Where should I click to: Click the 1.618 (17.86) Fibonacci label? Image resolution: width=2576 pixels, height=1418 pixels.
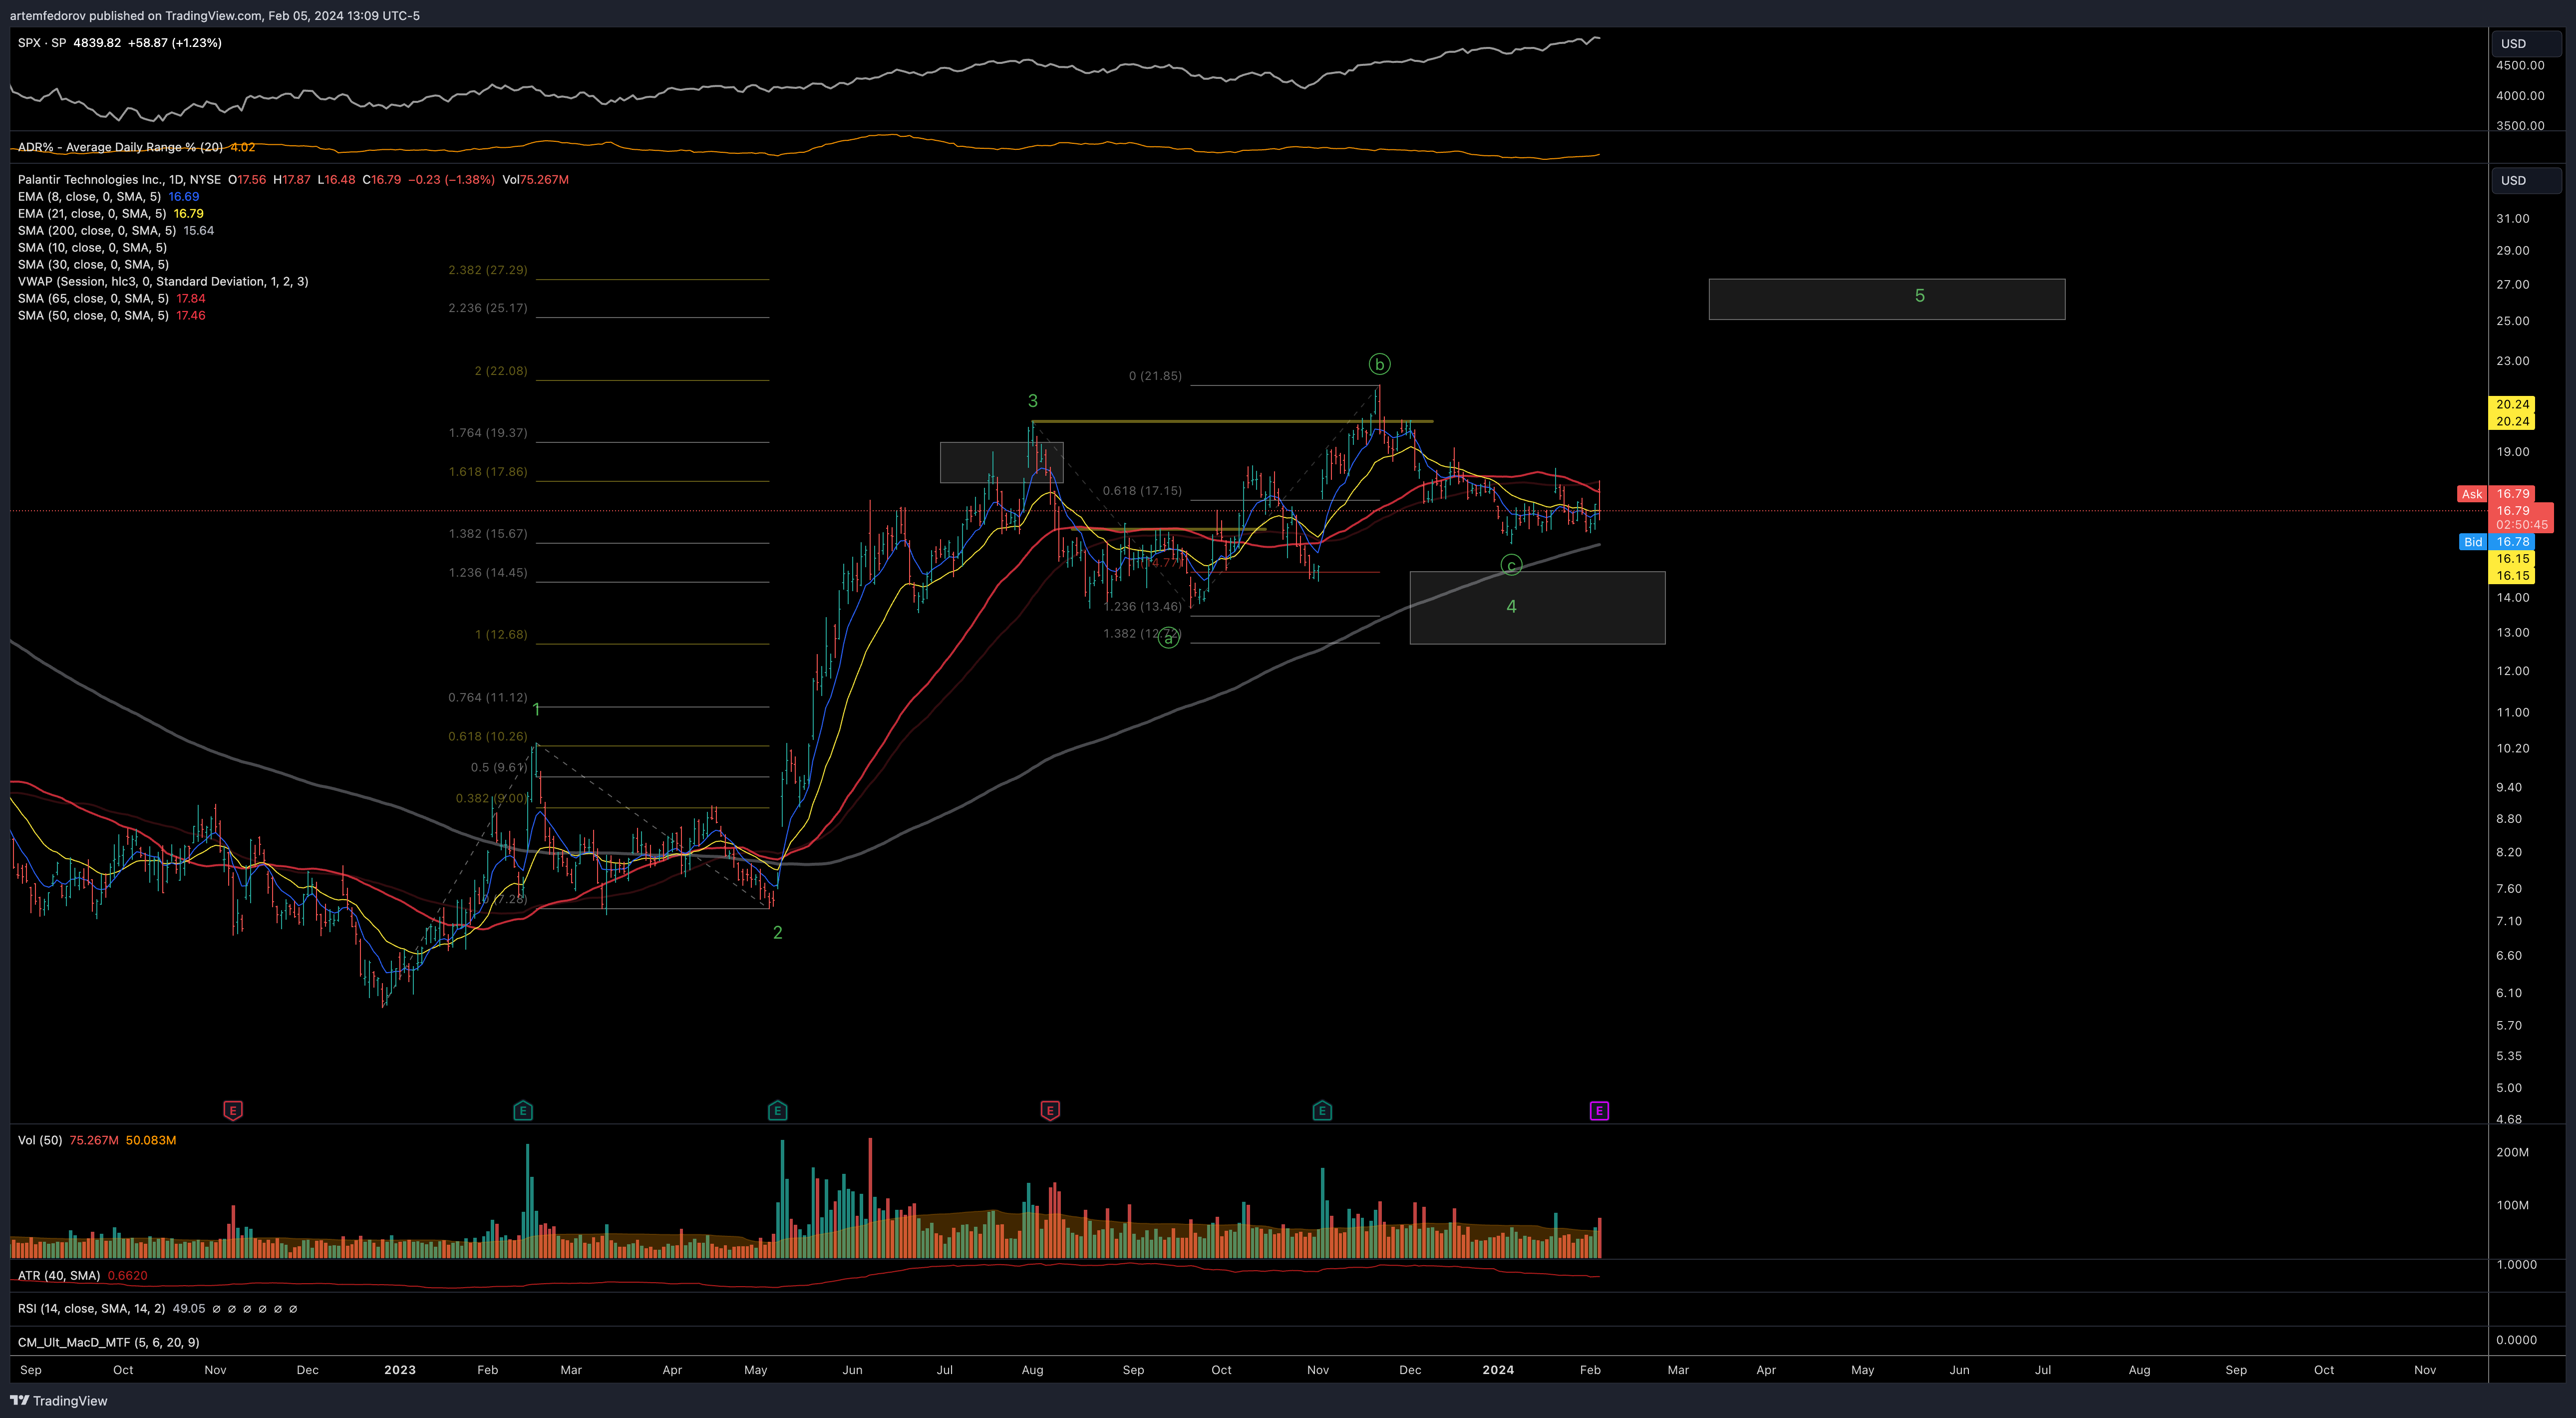(x=488, y=472)
